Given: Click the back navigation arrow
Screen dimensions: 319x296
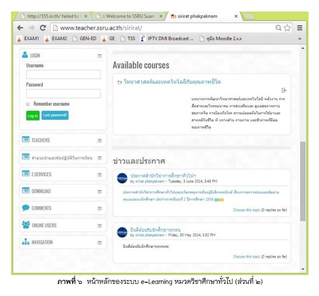Looking at the screenshot, I should tap(20, 27).
